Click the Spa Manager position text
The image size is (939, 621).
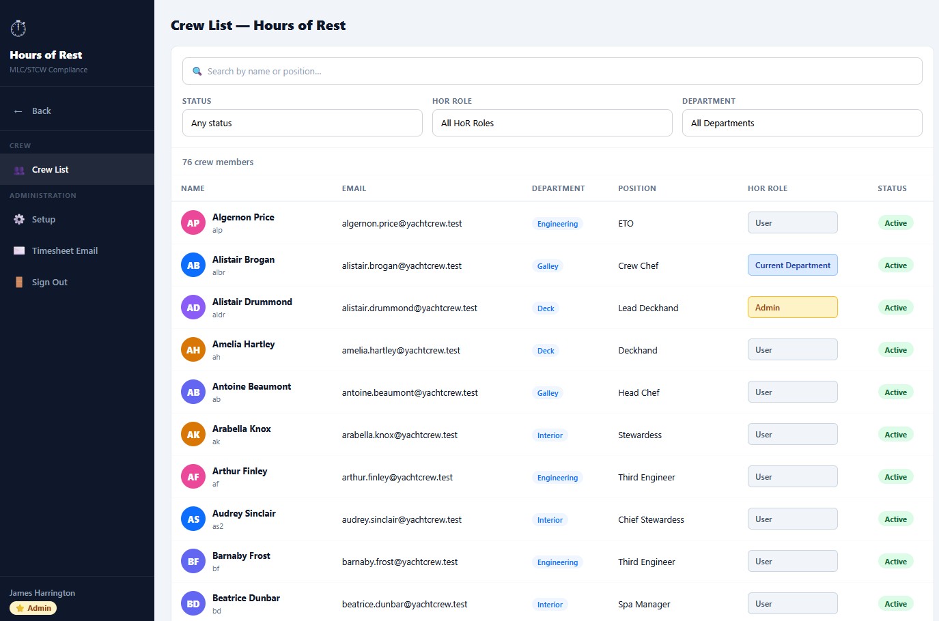click(644, 605)
